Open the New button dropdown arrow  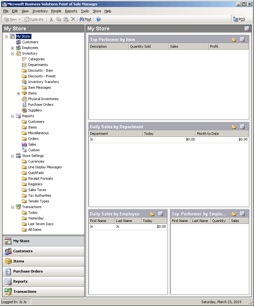(19, 19)
